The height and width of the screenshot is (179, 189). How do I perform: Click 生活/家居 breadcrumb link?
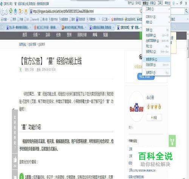coord(32,44)
